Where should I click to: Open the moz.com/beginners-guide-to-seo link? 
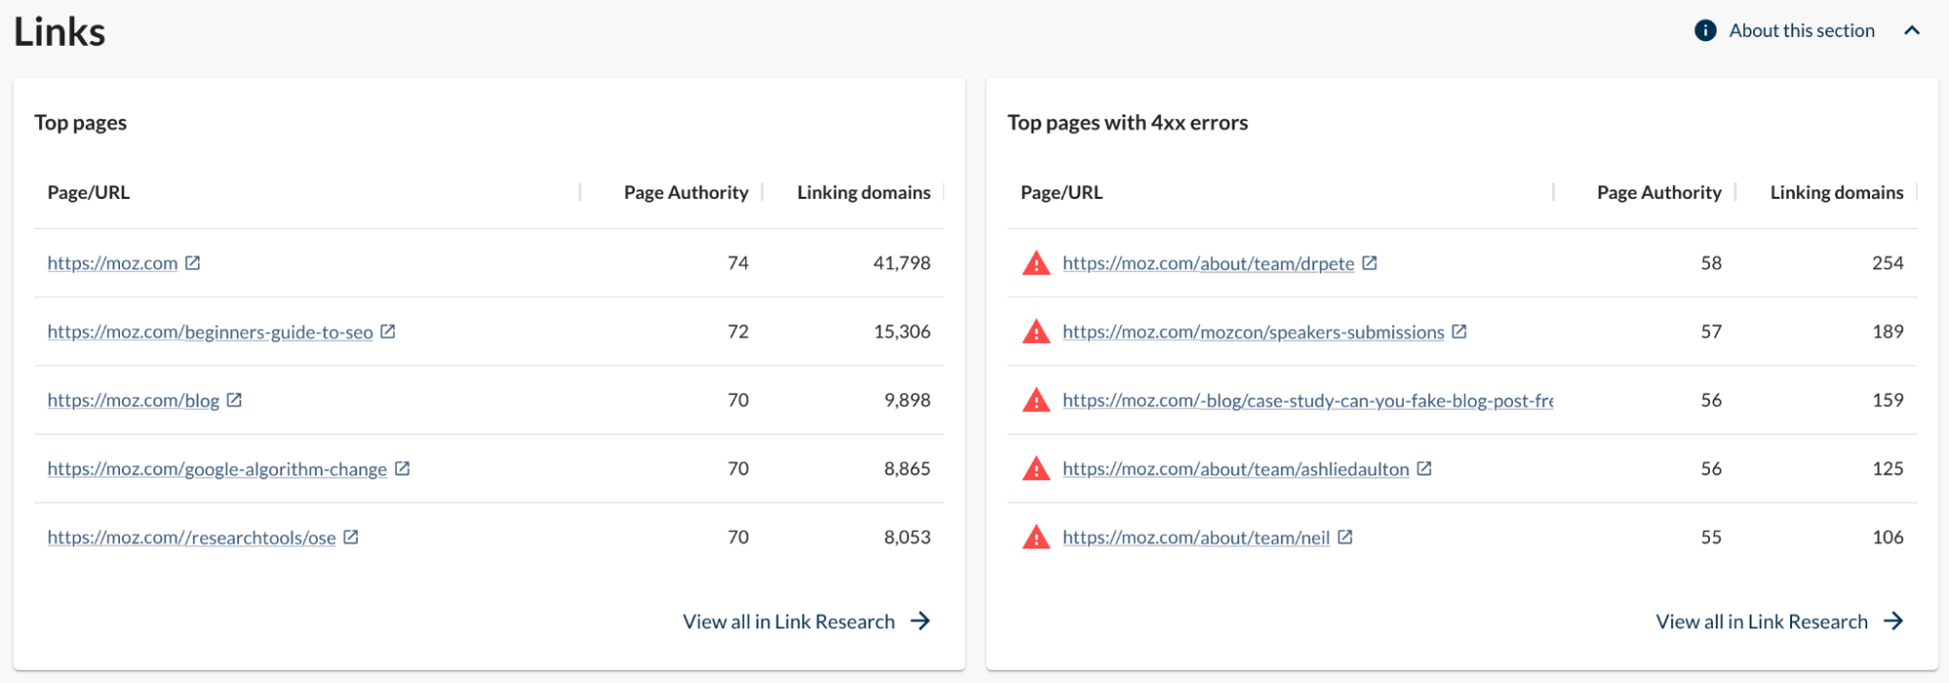pyautogui.click(x=210, y=332)
